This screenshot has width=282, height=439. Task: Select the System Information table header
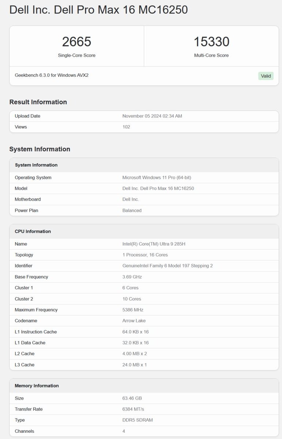pyautogui.click(x=36, y=165)
